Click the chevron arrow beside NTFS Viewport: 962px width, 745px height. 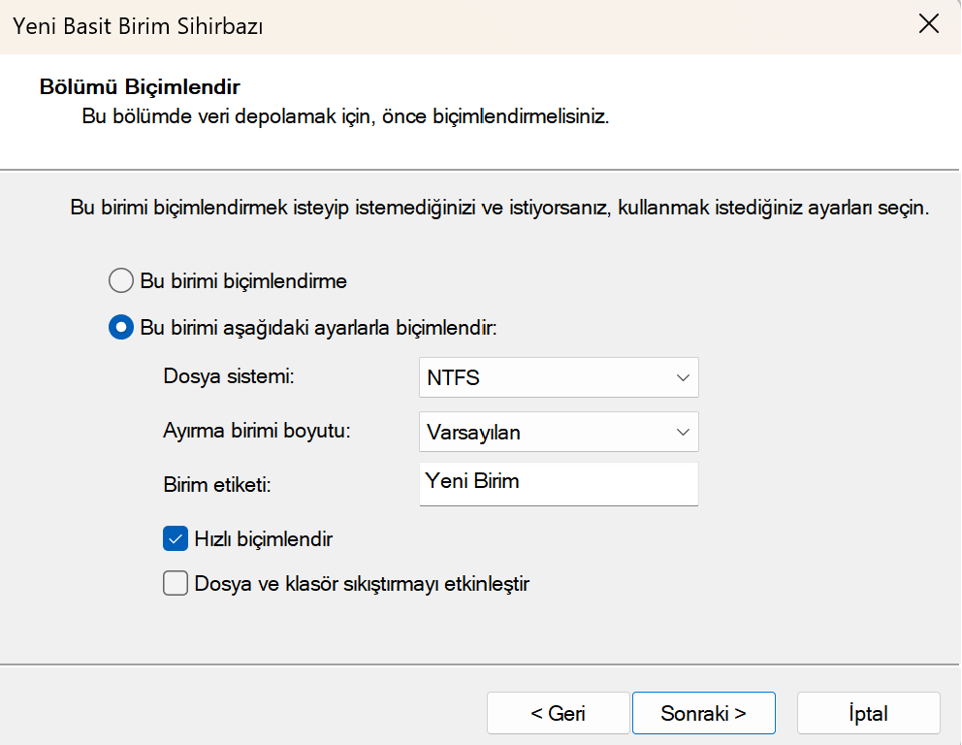point(683,378)
